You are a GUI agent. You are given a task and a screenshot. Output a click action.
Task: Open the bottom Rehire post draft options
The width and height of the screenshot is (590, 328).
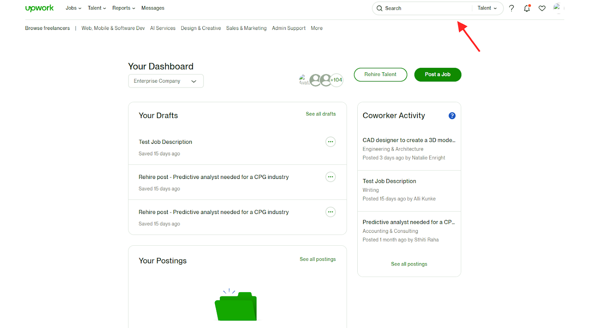coord(330,212)
